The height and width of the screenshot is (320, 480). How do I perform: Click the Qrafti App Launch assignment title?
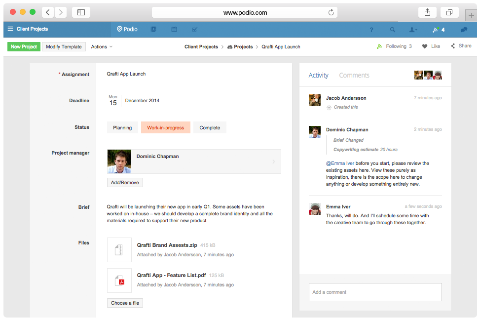pyautogui.click(x=126, y=74)
